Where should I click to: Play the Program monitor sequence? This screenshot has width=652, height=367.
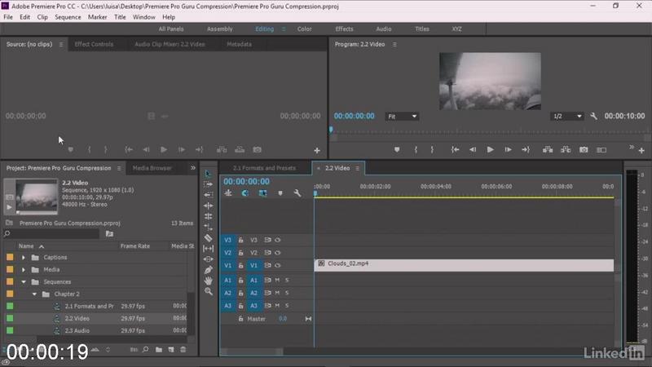pos(491,150)
